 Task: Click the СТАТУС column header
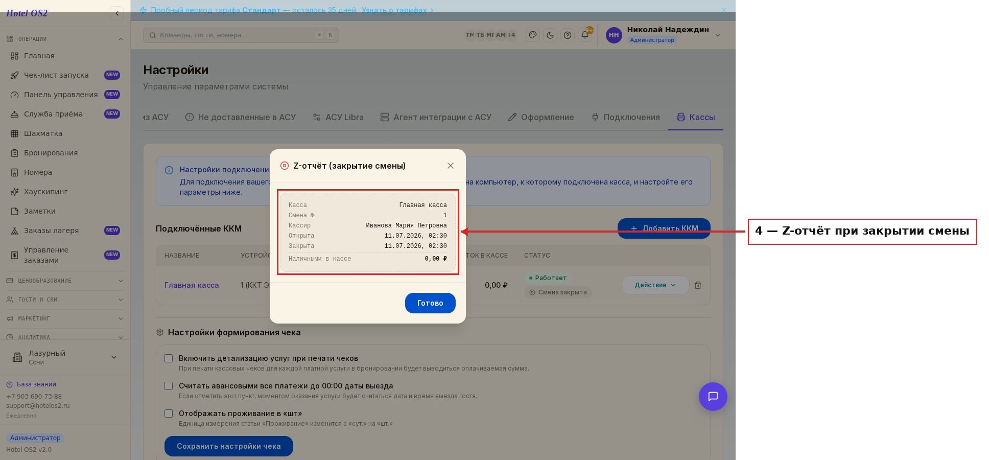coord(537,256)
